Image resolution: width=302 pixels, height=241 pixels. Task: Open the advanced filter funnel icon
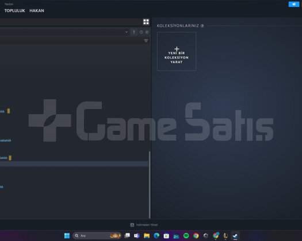pos(146,40)
